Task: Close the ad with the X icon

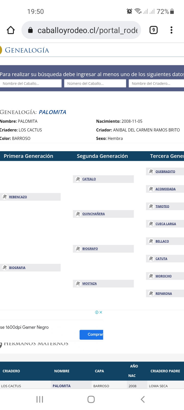Action: tap(101, 312)
